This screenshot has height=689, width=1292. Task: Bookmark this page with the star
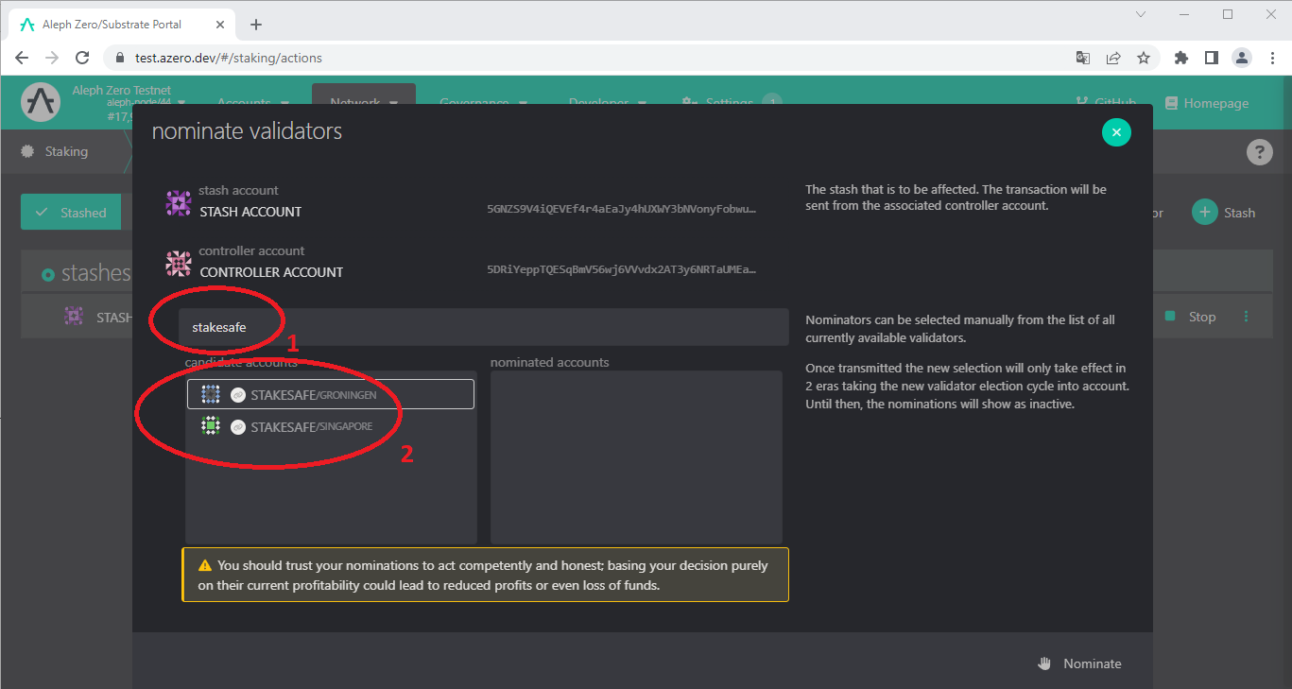(x=1143, y=58)
